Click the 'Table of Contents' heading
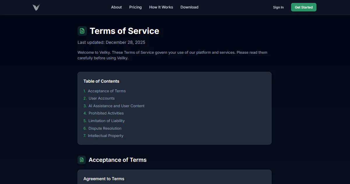 tap(101, 81)
